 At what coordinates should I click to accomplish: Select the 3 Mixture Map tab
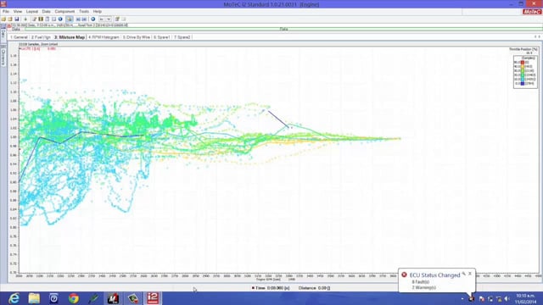(70, 37)
